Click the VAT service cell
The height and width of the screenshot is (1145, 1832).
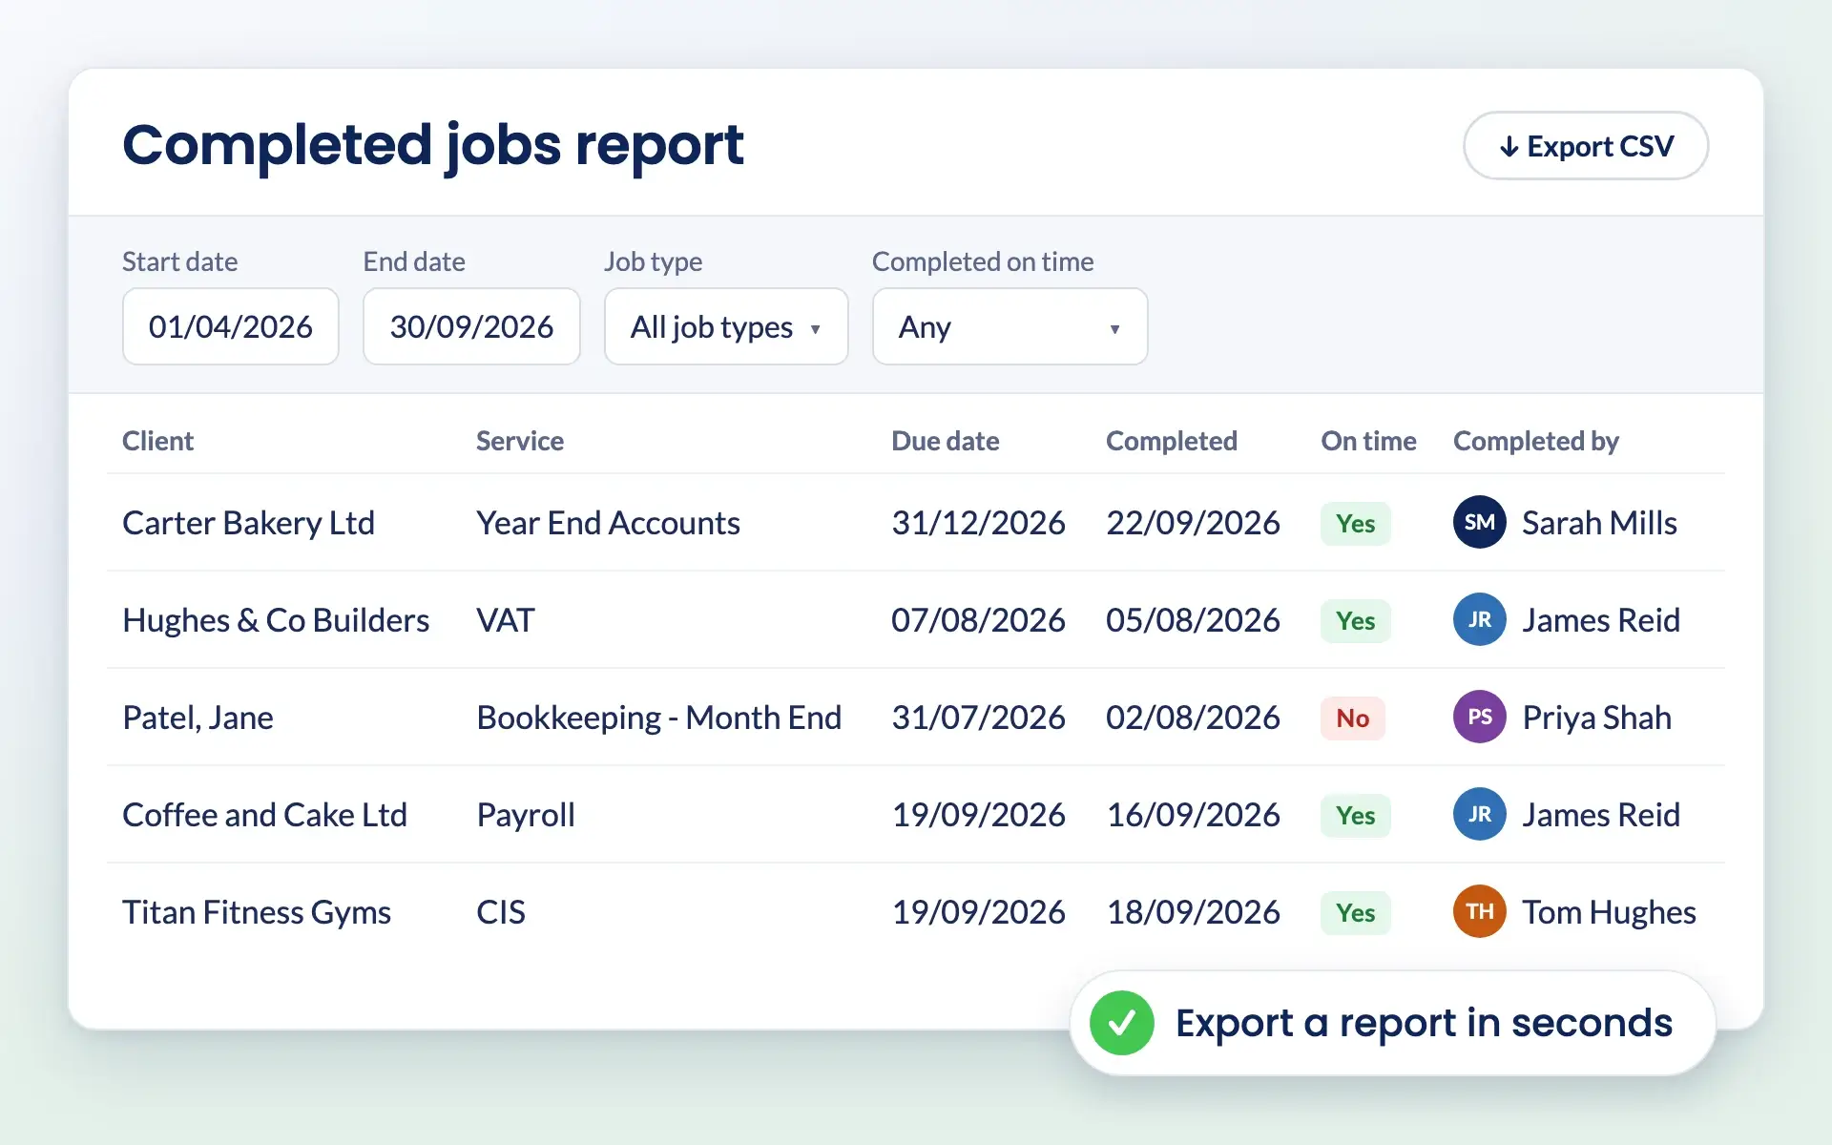(506, 620)
